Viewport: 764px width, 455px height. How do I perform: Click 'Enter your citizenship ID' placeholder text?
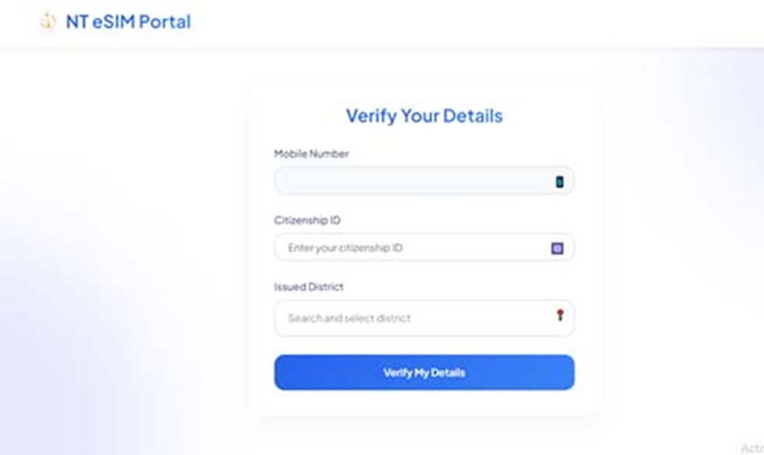pyautogui.click(x=345, y=248)
